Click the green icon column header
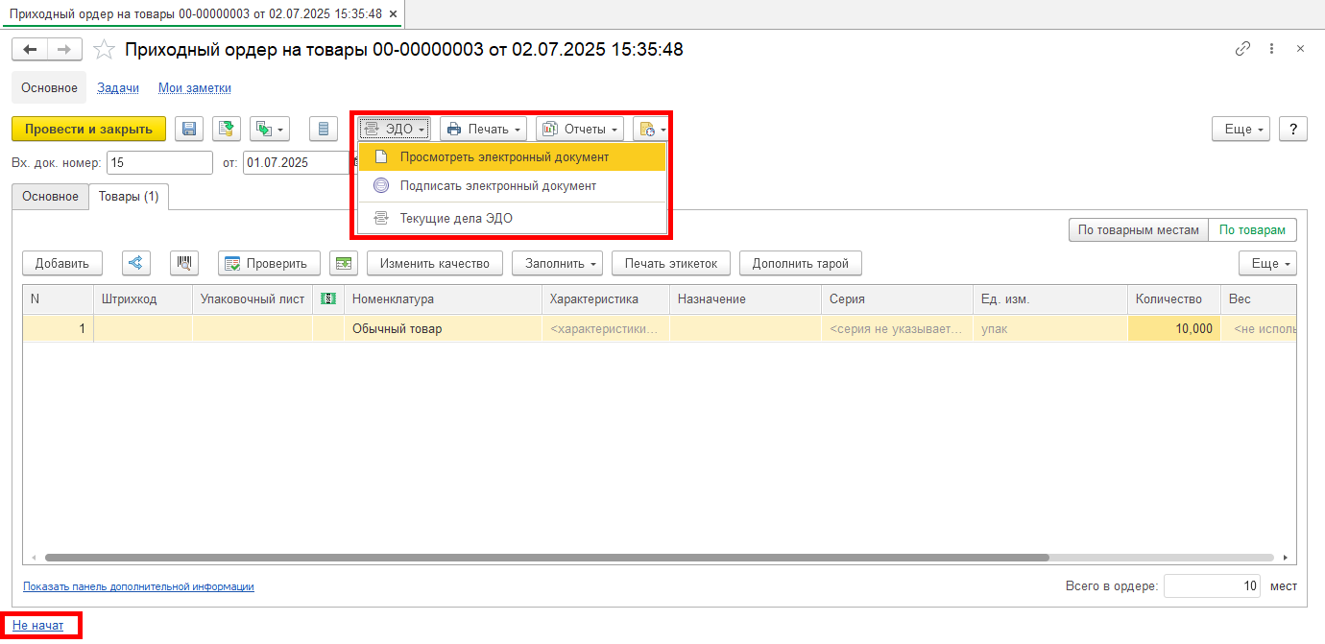 click(x=327, y=299)
